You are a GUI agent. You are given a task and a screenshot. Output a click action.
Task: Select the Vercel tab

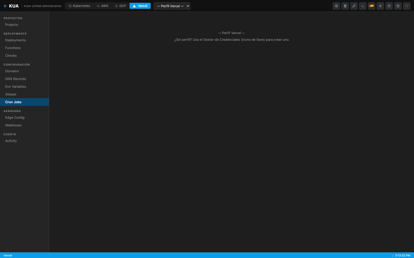(x=140, y=6)
